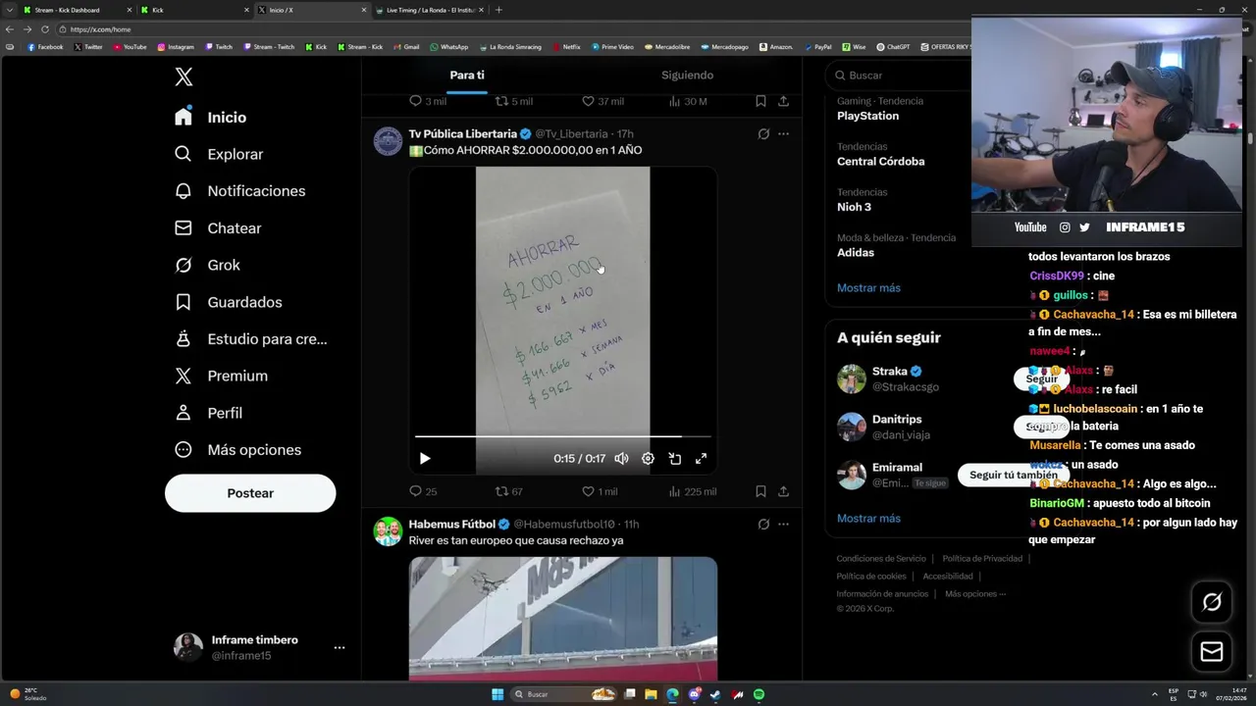Open floating messages envelope button

click(x=1212, y=652)
